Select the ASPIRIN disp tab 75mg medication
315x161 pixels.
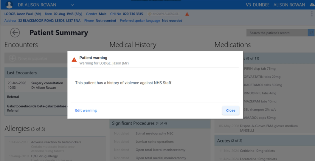[x=259, y=69]
